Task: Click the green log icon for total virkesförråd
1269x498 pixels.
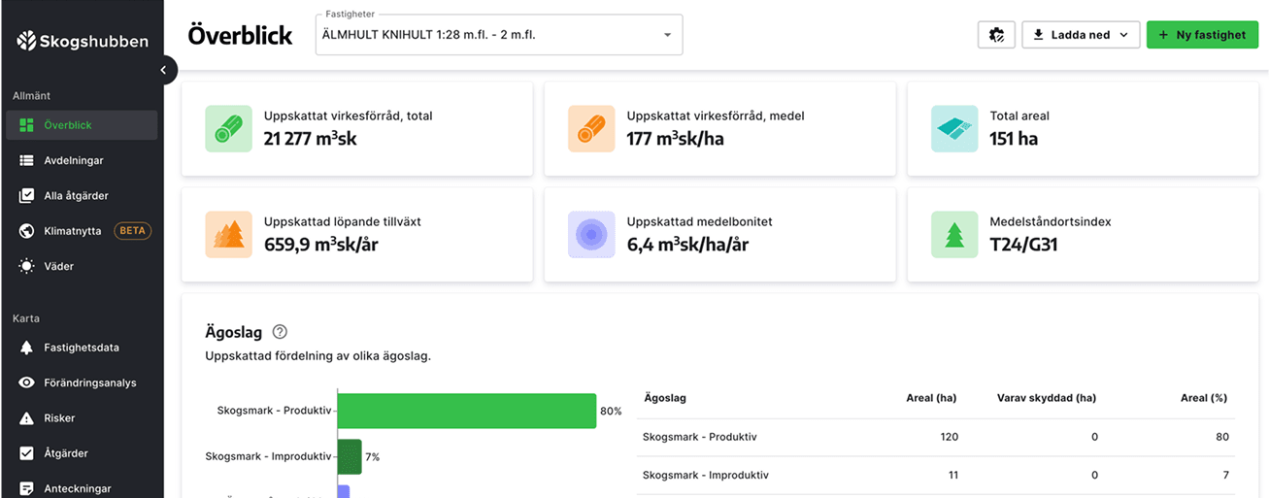Action: [x=228, y=129]
